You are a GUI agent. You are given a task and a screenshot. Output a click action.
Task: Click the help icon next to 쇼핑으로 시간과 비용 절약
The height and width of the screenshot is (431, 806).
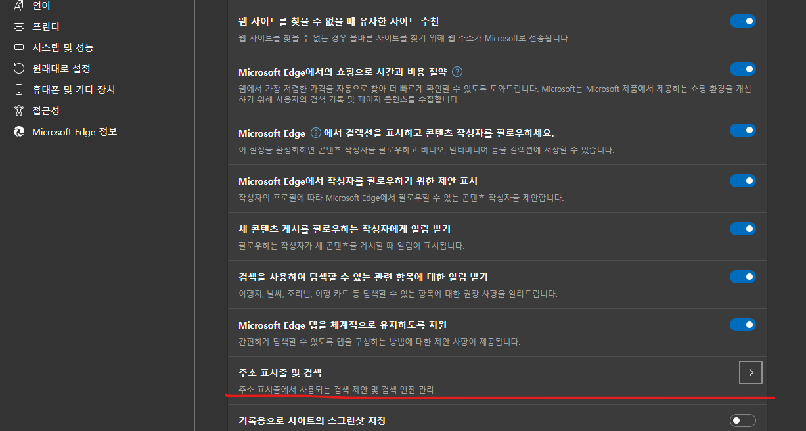tap(457, 72)
